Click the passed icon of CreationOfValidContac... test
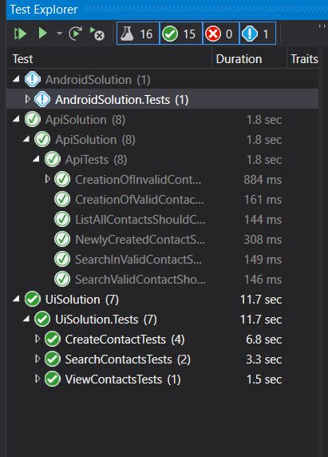This screenshot has height=457, width=328. click(x=62, y=200)
